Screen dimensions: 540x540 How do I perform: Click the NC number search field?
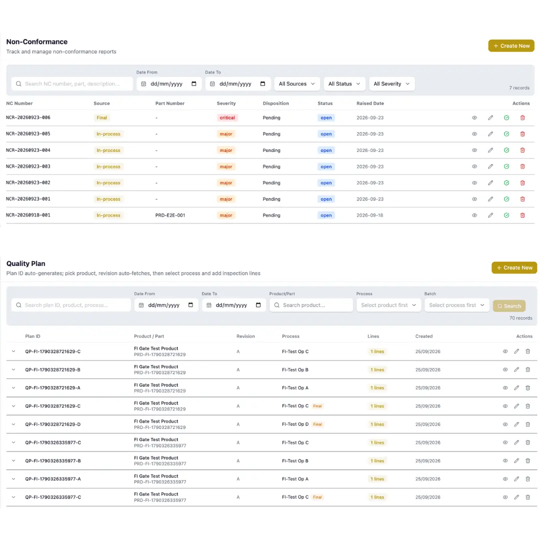(x=72, y=83)
